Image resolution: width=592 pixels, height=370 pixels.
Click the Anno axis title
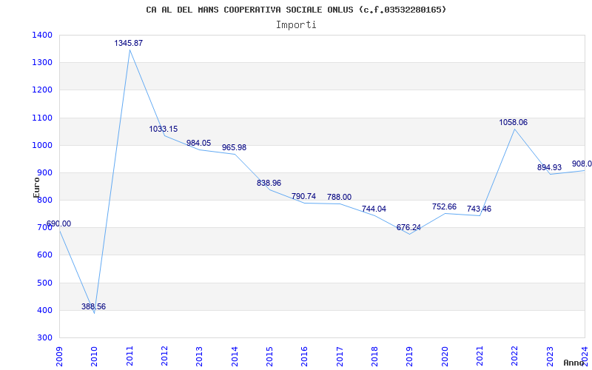pos(573,363)
